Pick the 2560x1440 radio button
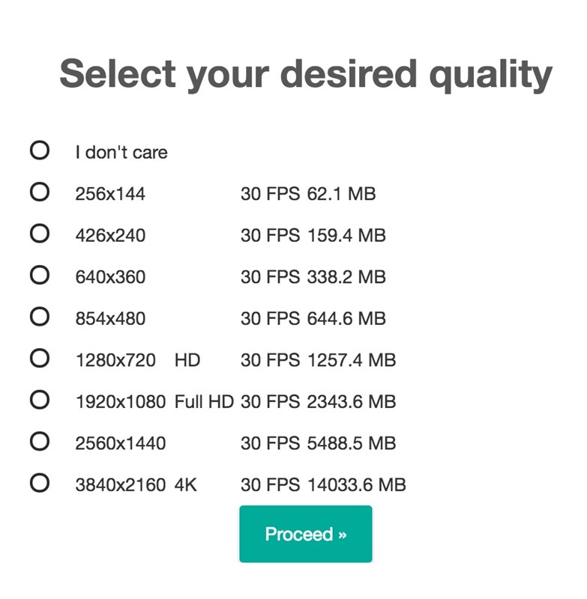The width and height of the screenshot is (587, 599). [x=40, y=442]
